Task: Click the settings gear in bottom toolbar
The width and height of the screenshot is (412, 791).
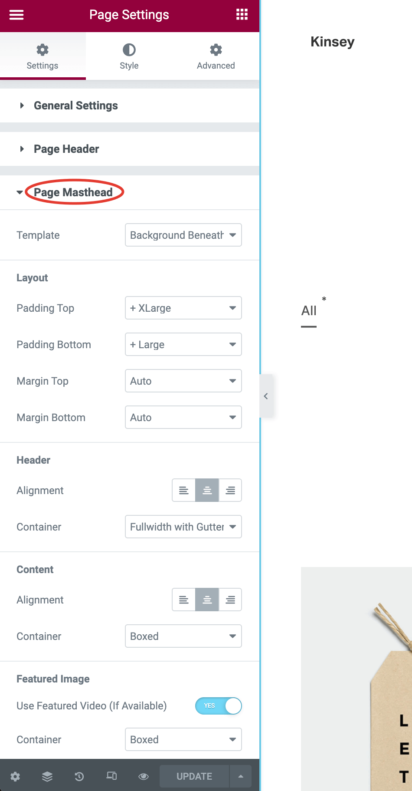Action: click(15, 776)
